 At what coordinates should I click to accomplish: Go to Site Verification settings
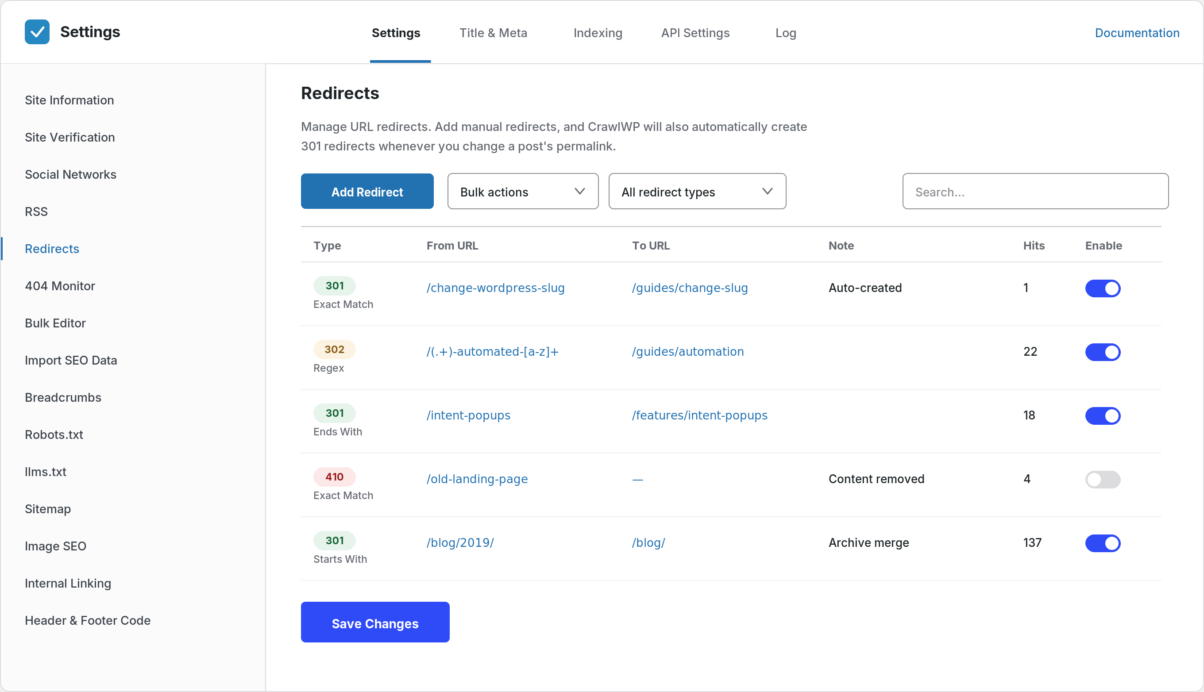tap(70, 137)
